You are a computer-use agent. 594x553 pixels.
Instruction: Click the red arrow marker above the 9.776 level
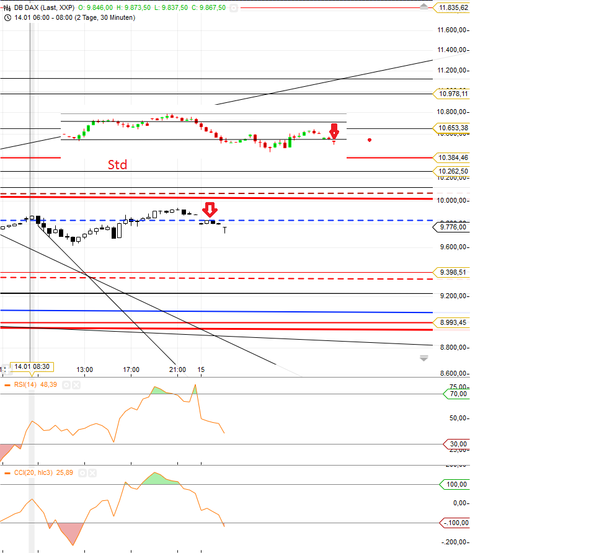click(x=210, y=211)
